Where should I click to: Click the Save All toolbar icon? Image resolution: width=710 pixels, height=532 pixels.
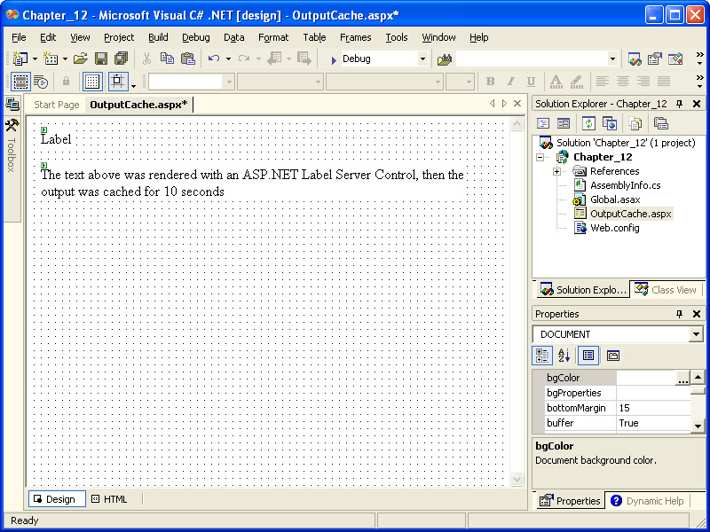pos(121,59)
